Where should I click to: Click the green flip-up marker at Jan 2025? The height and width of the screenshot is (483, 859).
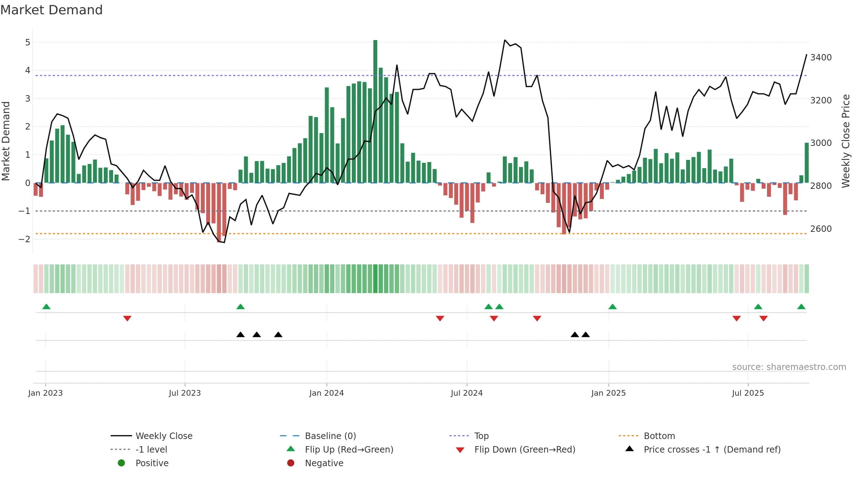coord(612,307)
